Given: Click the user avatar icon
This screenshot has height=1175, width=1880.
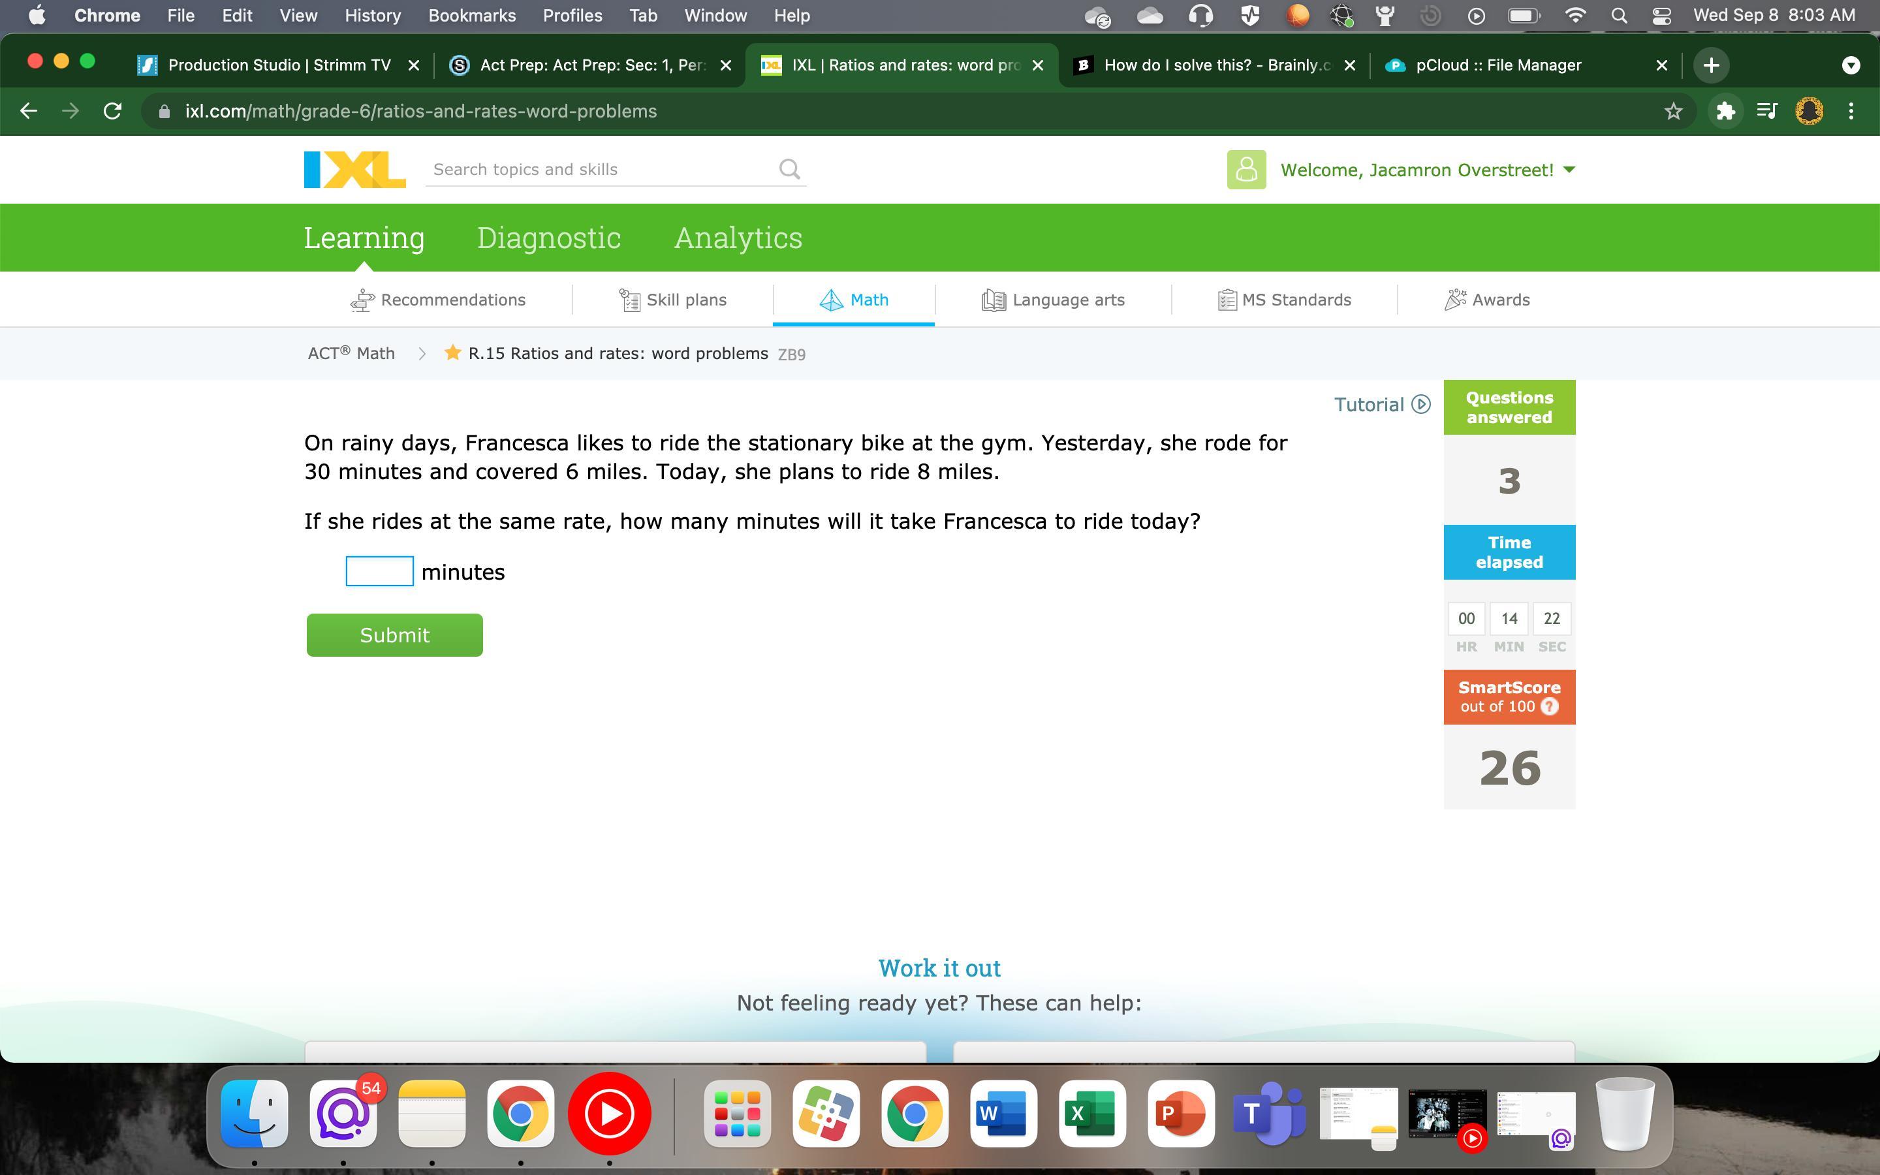Looking at the screenshot, I should 1246,170.
